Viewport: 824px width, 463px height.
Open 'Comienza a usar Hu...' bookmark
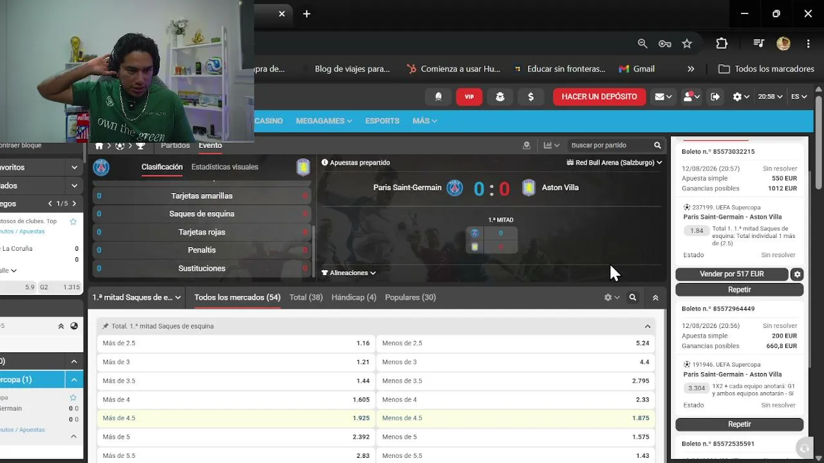(453, 69)
